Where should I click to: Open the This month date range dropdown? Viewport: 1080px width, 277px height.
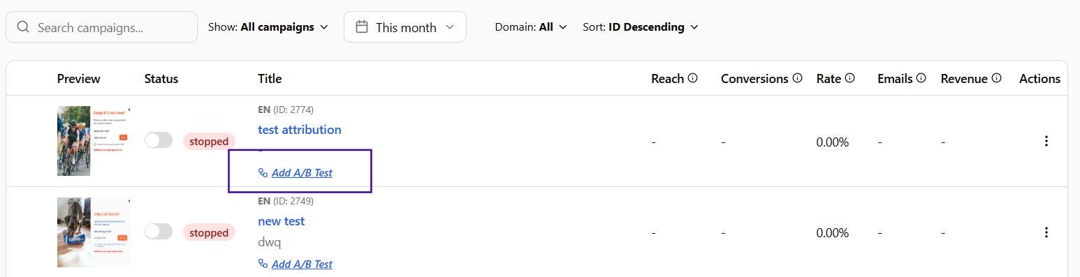pos(405,27)
